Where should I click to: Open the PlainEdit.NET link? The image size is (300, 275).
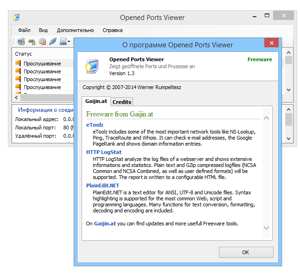(102, 185)
